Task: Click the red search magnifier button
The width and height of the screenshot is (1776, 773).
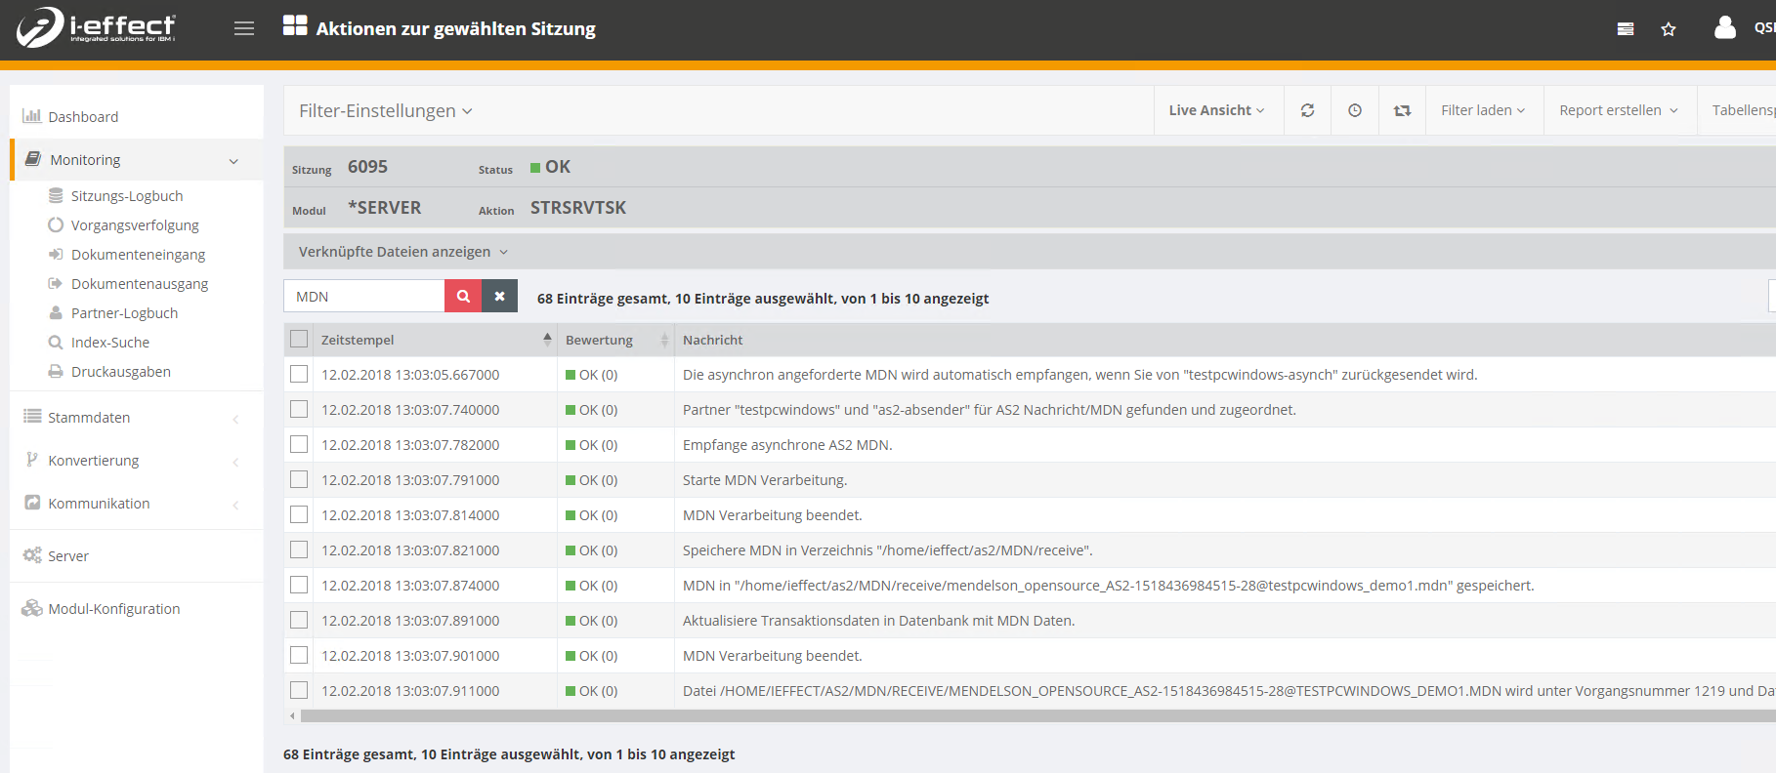Action: coord(463,296)
